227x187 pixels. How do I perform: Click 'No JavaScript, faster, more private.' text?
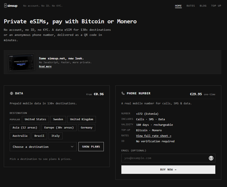tap(65, 62)
